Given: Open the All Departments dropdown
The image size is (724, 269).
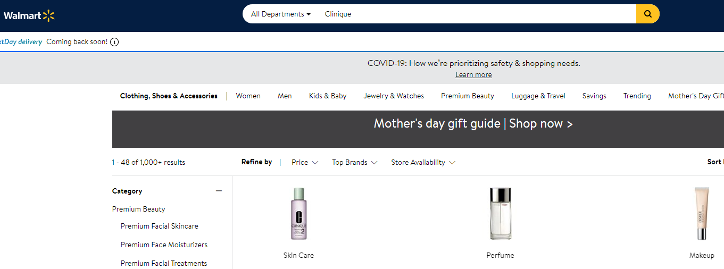Looking at the screenshot, I should [280, 14].
